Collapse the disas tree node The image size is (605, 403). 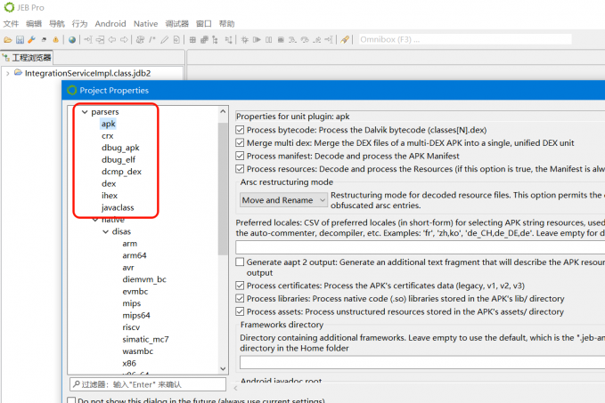(x=105, y=231)
